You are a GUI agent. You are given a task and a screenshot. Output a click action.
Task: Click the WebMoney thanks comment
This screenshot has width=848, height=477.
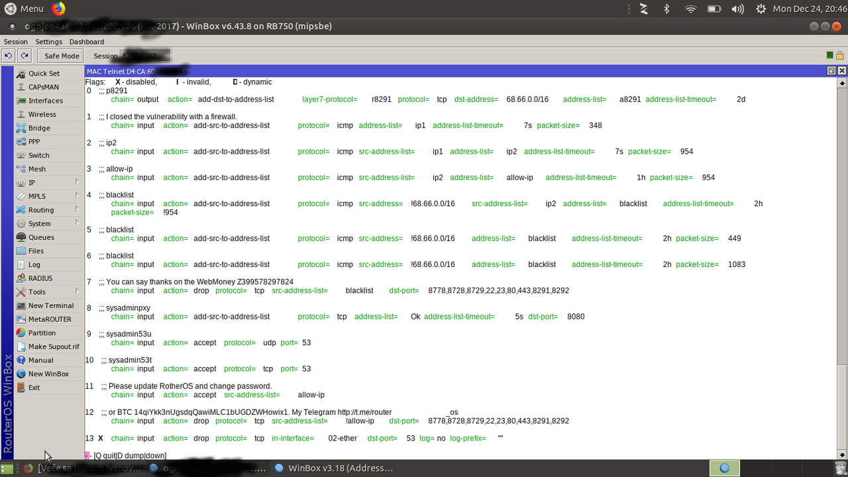click(x=199, y=282)
